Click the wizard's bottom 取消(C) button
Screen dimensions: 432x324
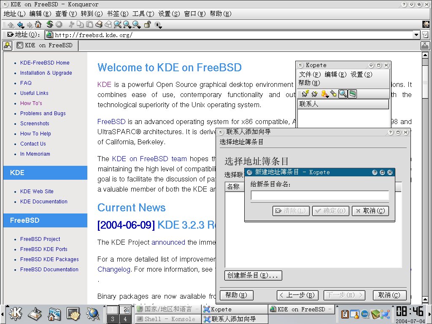click(x=389, y=295)
